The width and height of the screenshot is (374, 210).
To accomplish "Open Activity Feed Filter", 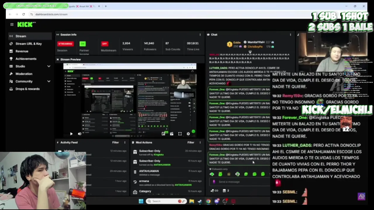I will click(x=115, y=143).
